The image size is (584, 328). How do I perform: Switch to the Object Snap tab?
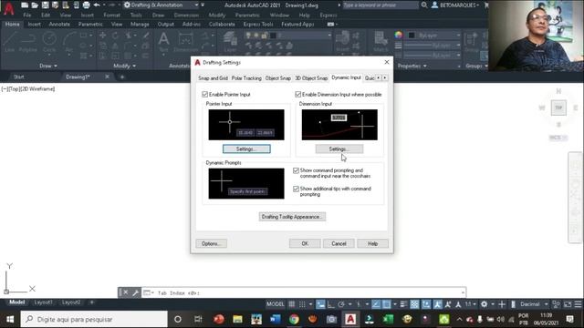click(x=277, y=78)
